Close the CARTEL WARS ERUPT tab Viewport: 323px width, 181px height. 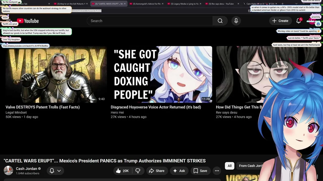(125, 4)
